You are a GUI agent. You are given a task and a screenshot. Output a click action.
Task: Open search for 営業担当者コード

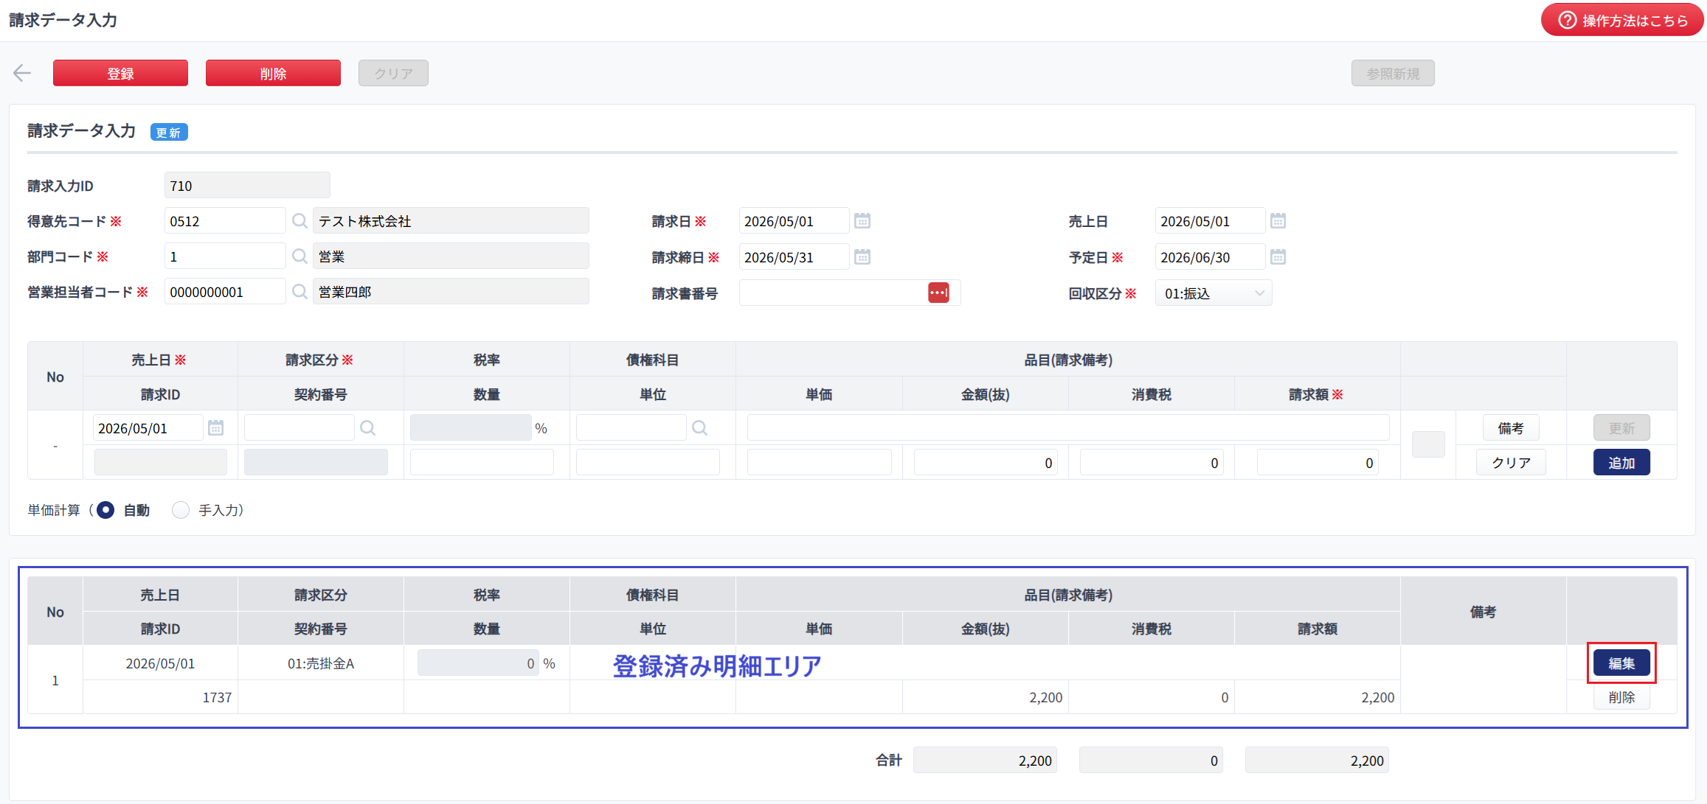coord(299,292)
